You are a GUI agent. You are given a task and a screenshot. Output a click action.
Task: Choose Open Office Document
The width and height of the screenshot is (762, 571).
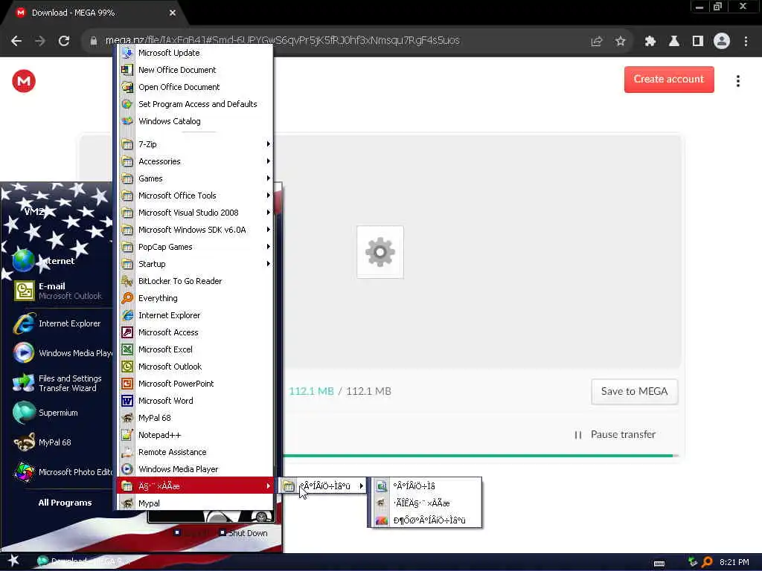[195, 87]
